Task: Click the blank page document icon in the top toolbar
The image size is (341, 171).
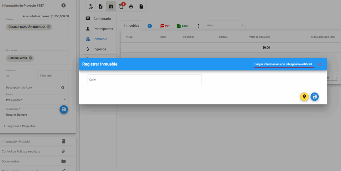Action: 141,7
